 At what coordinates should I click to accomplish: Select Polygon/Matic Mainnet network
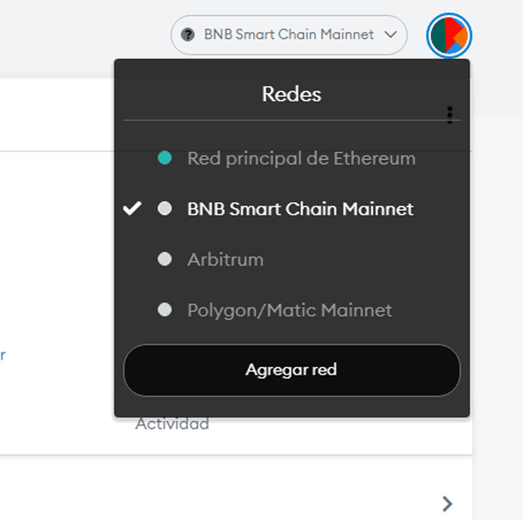pos(292,310)
